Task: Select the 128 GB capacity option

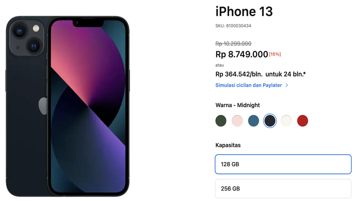Action: point(283,164)
